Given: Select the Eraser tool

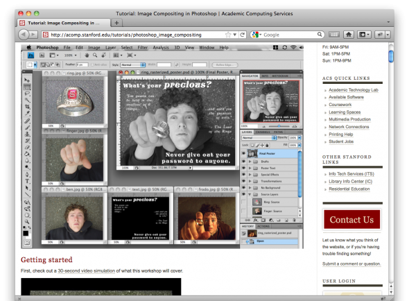Looking at the screenshot, I should (x=27, y=148).
